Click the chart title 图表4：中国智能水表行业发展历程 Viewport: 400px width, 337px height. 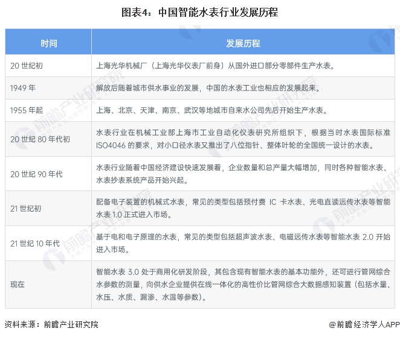199,12
